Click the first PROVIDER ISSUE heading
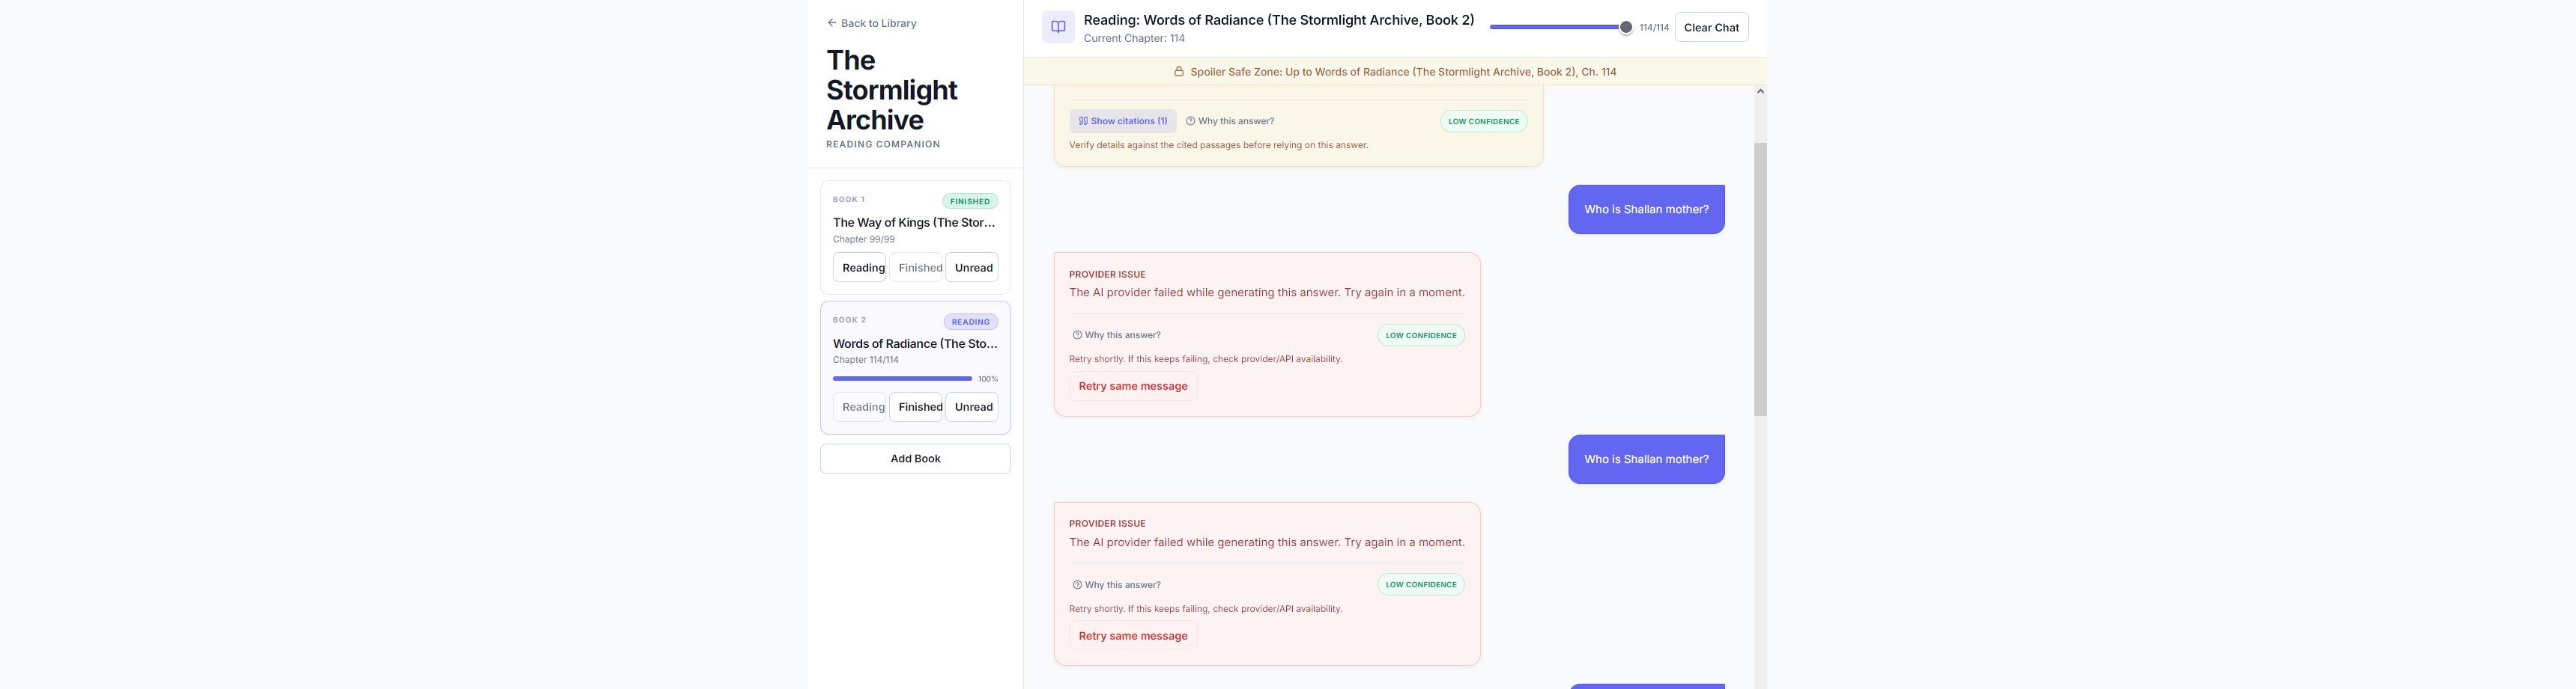Image resolution: width=2576 pixels, height=689 pixels. pos(1107,275)
